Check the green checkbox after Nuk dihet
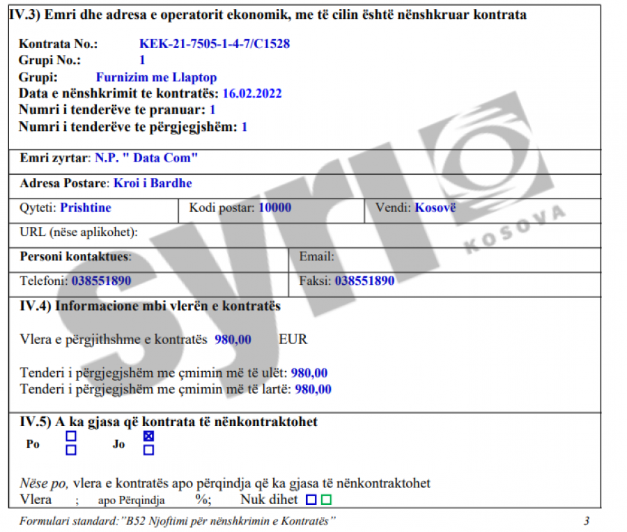This screenshot has height=532, width=627. click(326, 500)
